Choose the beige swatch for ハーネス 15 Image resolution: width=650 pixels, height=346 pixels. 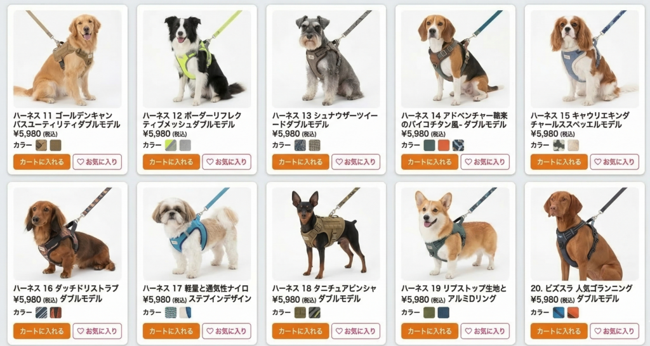tap(573, 145)
